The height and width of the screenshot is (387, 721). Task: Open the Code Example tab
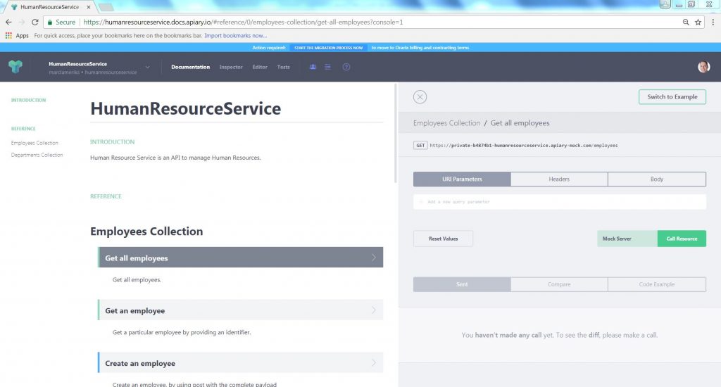656,284
